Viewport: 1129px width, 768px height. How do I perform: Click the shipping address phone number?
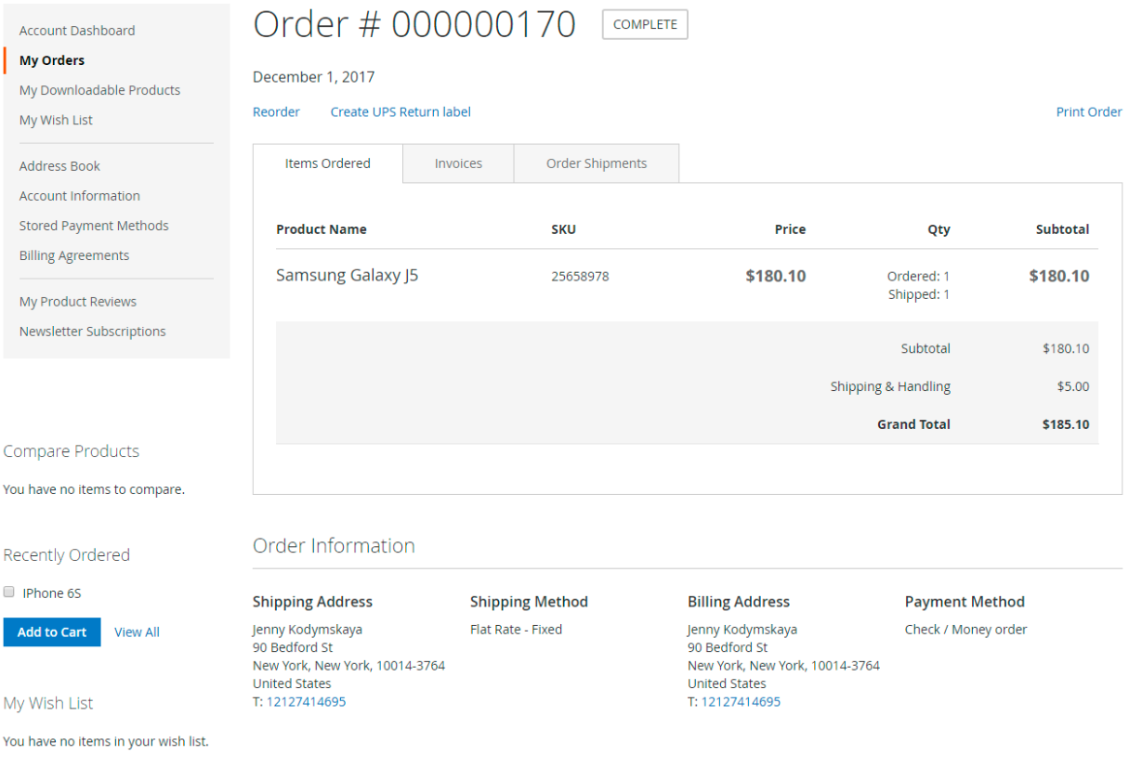point(306,702)
